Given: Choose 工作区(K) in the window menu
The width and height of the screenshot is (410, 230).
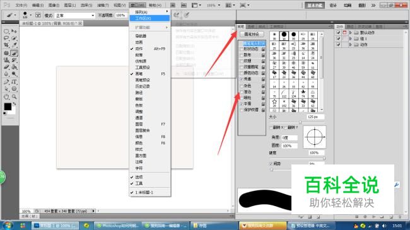Looking at the screenshot, I should [149, 18].
